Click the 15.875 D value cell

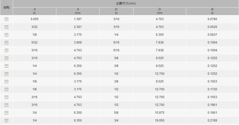click(x=160, y=113)
